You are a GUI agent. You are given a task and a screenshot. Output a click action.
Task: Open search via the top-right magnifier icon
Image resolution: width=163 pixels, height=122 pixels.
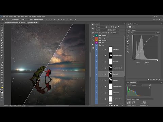point(154,20)
